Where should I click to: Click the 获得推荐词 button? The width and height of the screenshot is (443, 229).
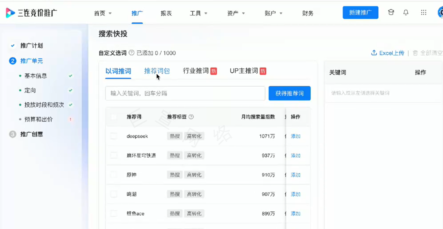289,93
